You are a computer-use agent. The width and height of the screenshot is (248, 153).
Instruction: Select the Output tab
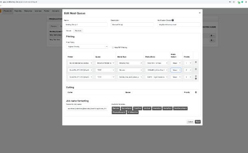69,31
